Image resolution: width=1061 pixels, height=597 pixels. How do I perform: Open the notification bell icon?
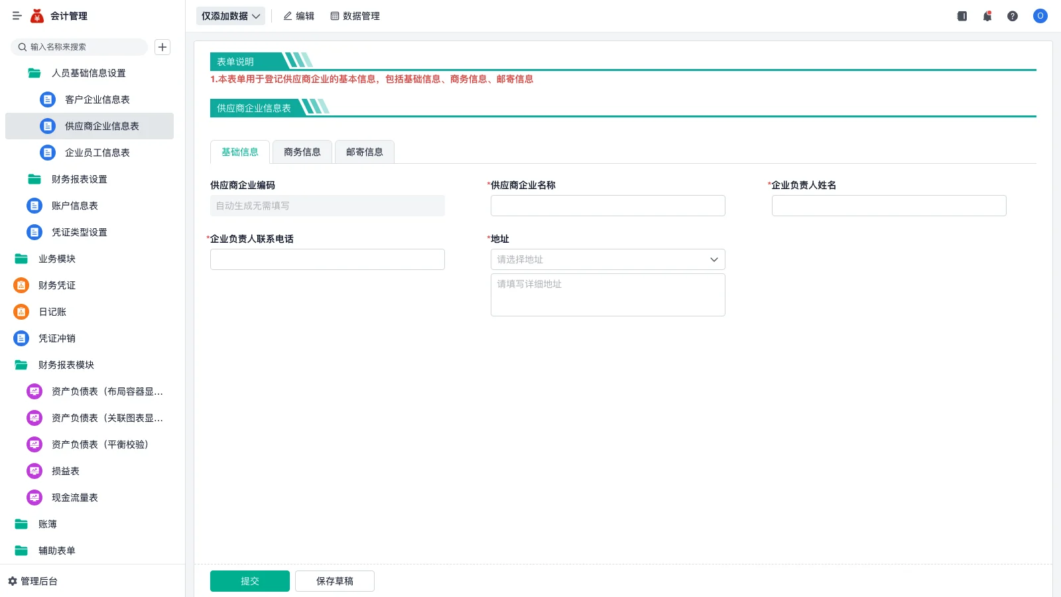click(x=987, y=16)
